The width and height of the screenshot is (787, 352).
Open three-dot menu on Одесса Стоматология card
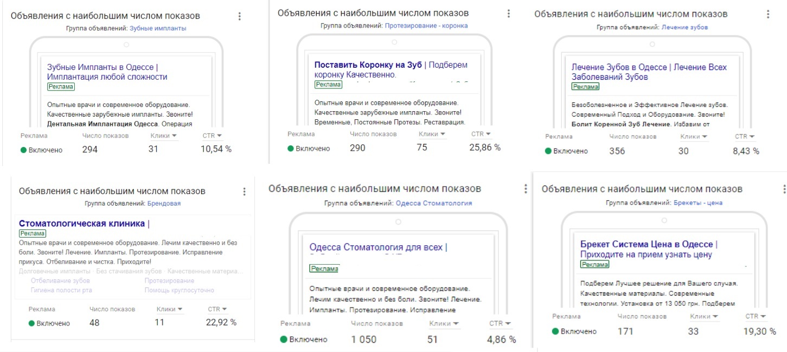click(525, 189)
